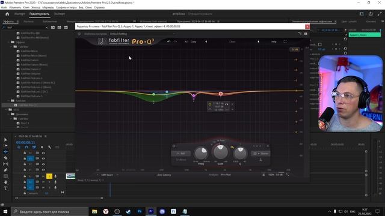Toggle Linked Selection in the timeline
Screen dimensions: 385x216
(34, 147)
